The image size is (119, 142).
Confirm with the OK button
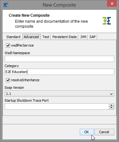point(87,132)
